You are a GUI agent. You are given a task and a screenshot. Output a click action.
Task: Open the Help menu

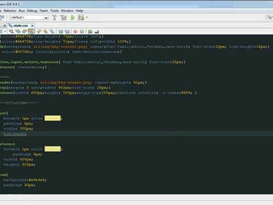pos(80,11)
